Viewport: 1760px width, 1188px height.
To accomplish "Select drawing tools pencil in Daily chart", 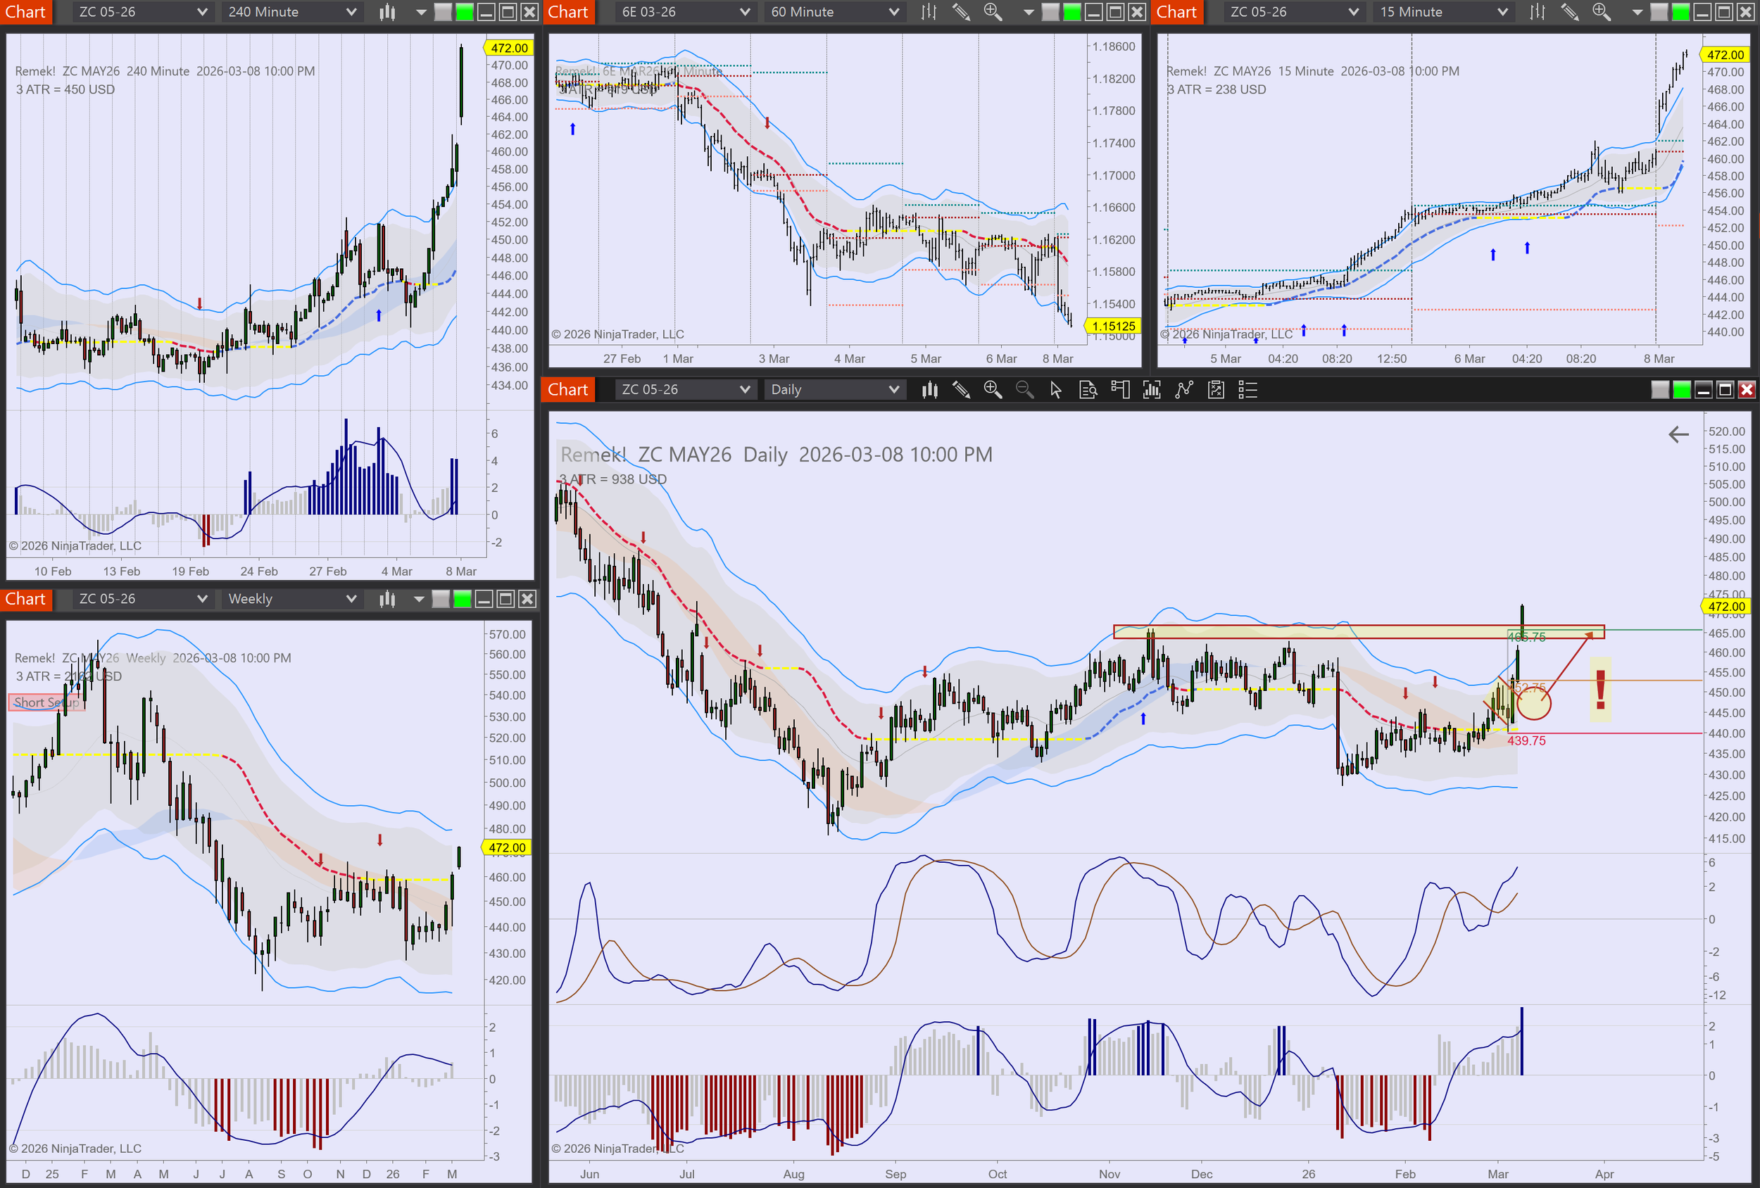I will point(961,390).
